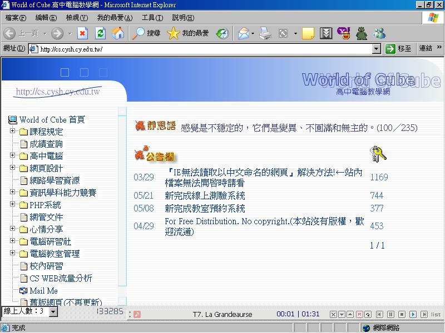Expand the PHP系統 folder
Screen dimensions: 445x333
[12, 204]
